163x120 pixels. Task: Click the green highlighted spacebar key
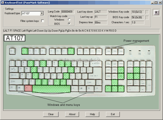coord(51,89)
